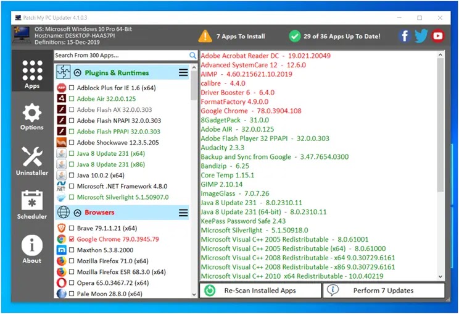Open the Scheduler sidebar tab
This screenshot has height=314, width=459.
(32, 205)
